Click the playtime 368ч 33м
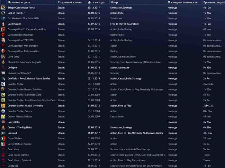The width and height of the screenshot is (225, 168). [x=208, y=106]
